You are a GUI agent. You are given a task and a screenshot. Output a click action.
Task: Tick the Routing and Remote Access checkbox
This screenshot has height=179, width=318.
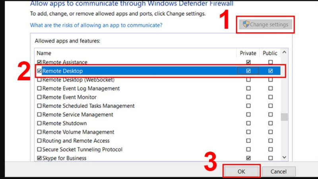point(39,141)
